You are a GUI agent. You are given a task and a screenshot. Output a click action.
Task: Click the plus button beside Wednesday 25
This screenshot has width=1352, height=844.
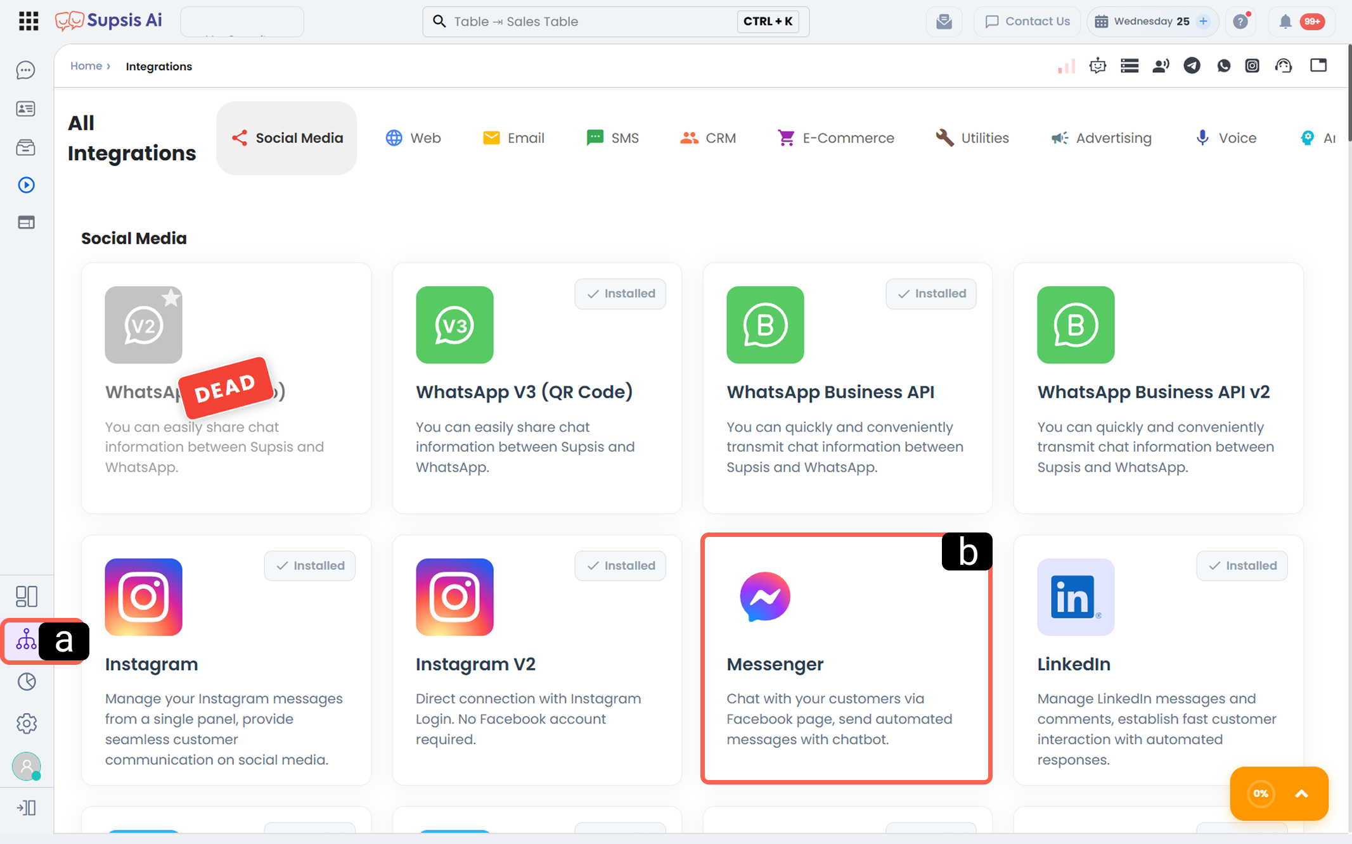[x=1203, y=22]
